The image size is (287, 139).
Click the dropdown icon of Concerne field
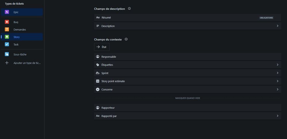pos(98,89)
